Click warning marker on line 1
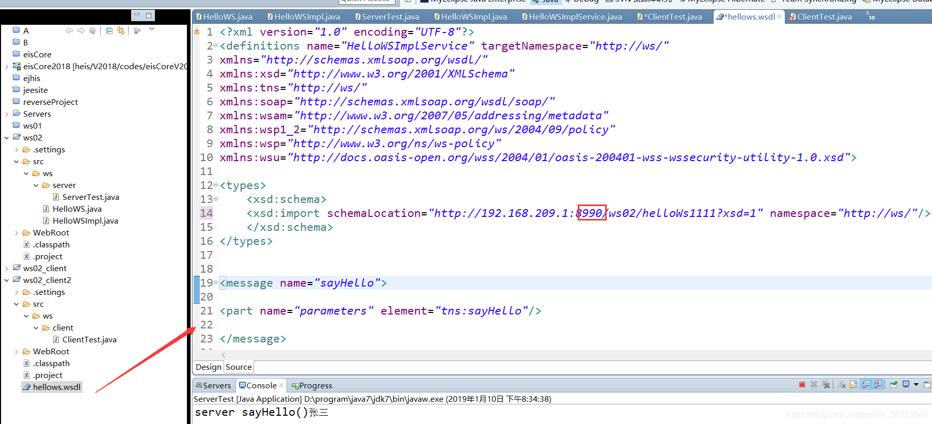932x424 pixels. coord(197,32)
